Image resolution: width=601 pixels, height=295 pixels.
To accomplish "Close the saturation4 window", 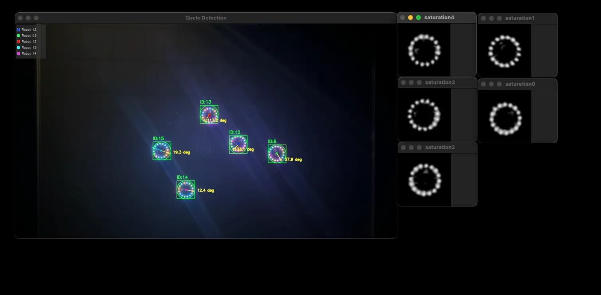I will [403, 18].
